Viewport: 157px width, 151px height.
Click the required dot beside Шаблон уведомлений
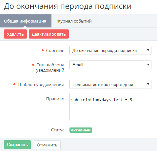(x=14, y=84)
